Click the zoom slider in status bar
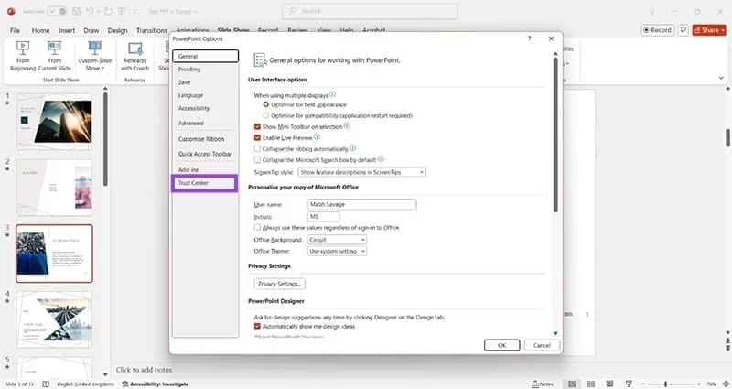Image resolution: width=732 pixels, height=389 pixels. tap(665, 384)
